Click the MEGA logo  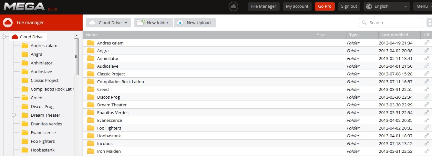(x=24, y=6)
